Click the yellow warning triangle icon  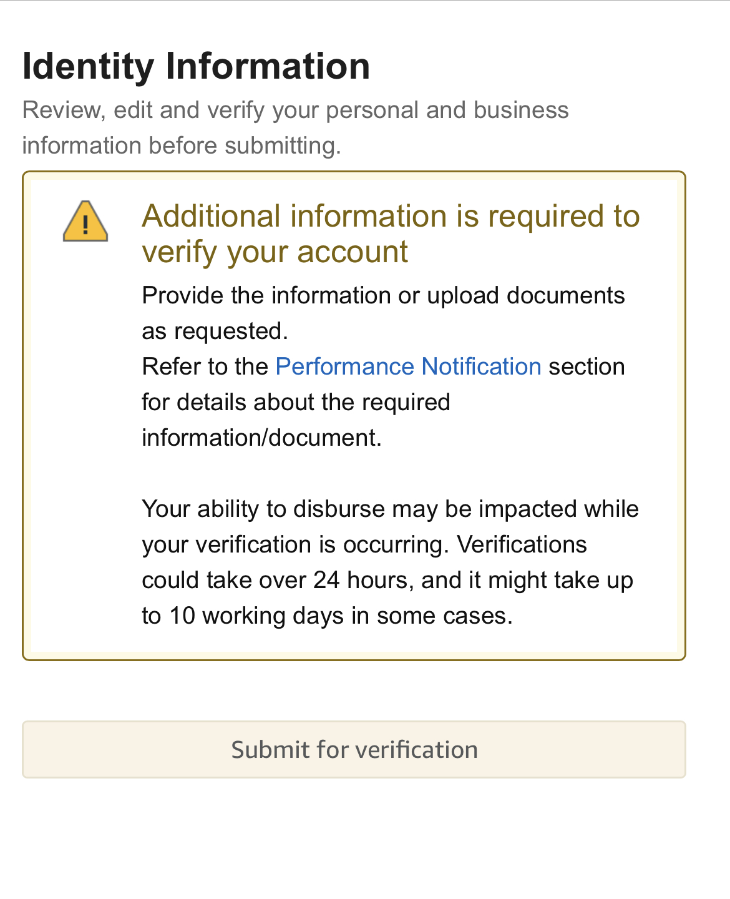(85, 221)
